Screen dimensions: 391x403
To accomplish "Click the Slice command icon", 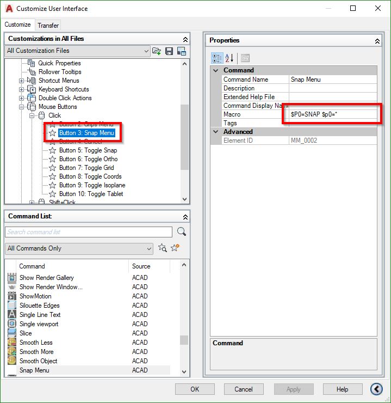I will 12,333.
